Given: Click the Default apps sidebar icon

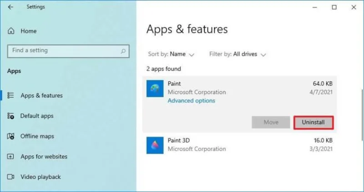Looking at the screenshot, I should point(10,116).
